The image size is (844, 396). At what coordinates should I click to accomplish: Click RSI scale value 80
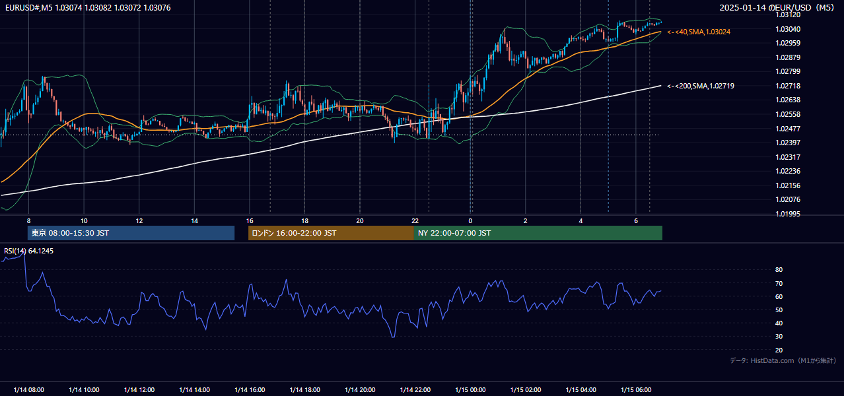[x=779, y=270]
